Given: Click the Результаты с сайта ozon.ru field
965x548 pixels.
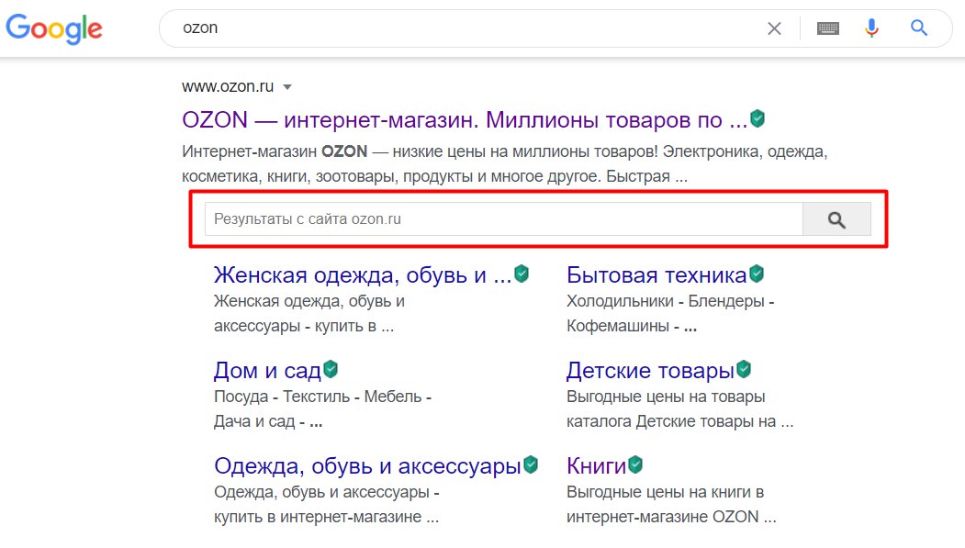Looking at the screenshot, I should [503, 219].
